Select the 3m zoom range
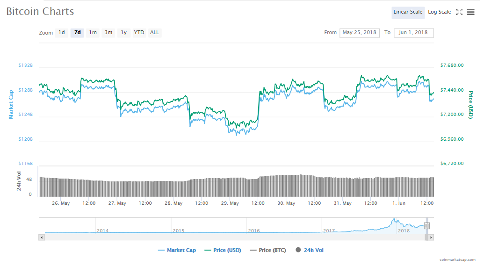 point(108,32)
